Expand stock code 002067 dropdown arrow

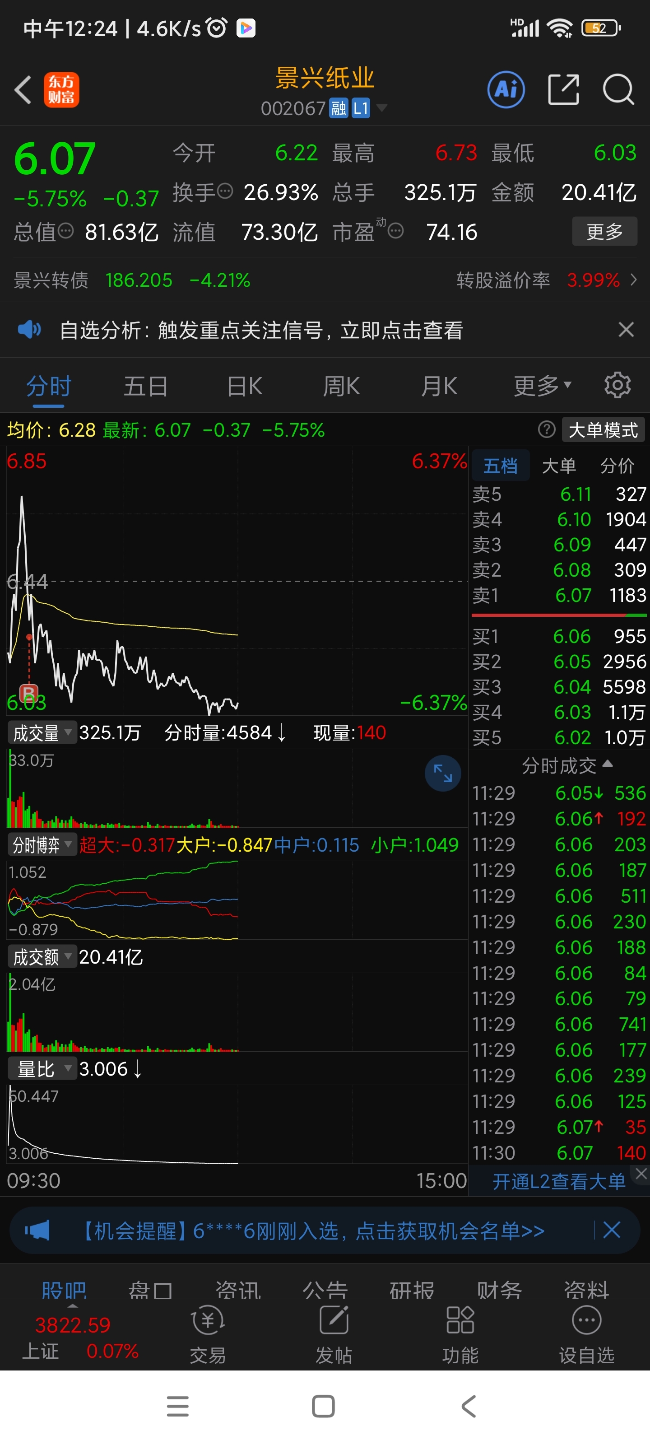pyautogui.click(x=381, y=107)
